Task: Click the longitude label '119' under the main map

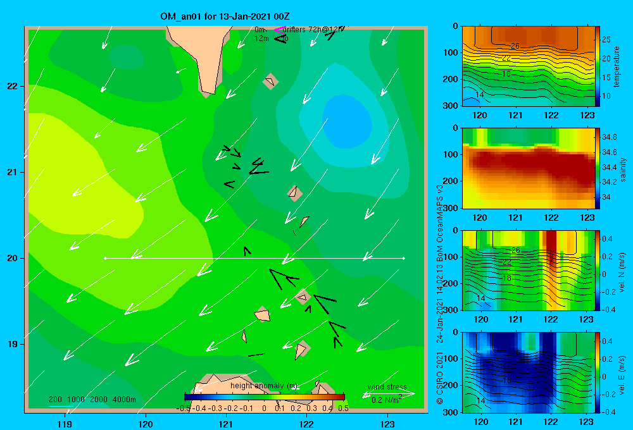Action: 65,424
